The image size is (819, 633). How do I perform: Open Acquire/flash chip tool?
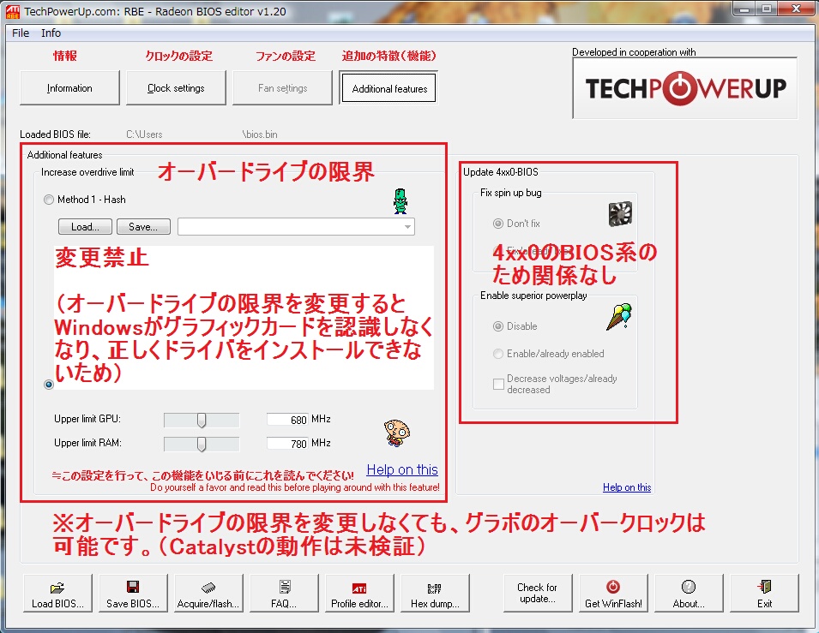[x=208, y=593]
